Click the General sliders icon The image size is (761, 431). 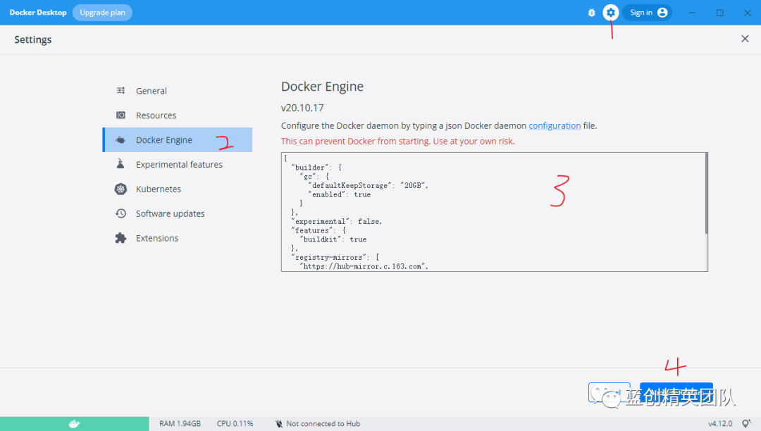click(x=121, y=91)
